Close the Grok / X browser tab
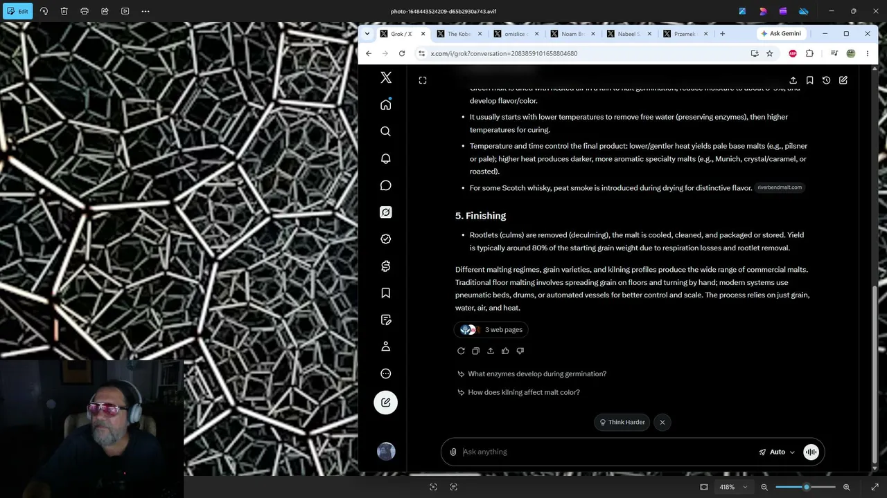 (423, 34)
